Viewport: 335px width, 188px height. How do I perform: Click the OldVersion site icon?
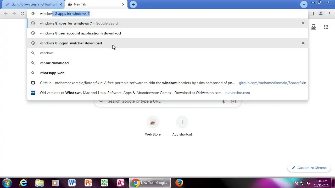pos(33,93)
